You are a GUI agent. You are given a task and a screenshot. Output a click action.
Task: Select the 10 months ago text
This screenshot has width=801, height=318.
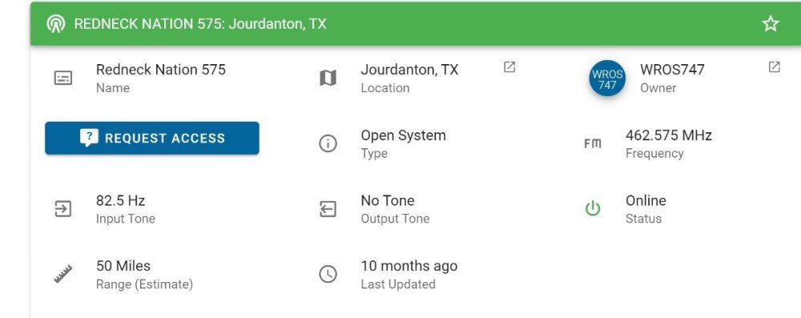(x=409, y=267)
